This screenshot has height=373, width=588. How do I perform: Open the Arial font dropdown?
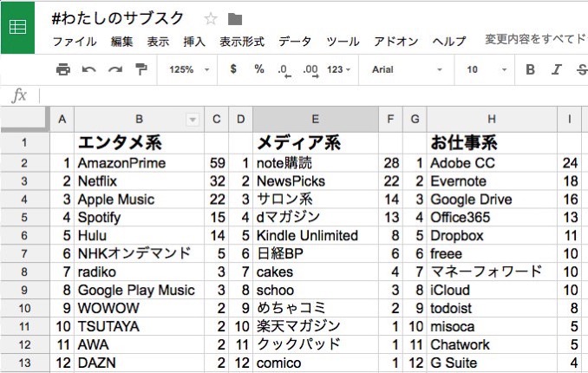407,69
